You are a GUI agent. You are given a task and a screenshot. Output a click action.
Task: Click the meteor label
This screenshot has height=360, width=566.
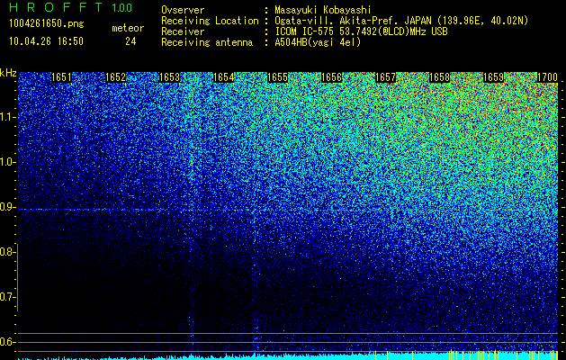[128, 28]
